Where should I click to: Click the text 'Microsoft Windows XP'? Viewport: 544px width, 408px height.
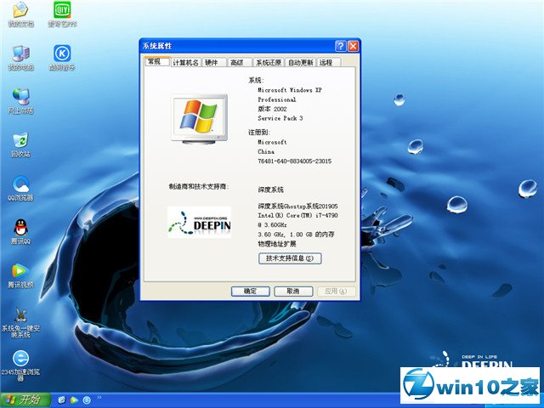point(290,90)
